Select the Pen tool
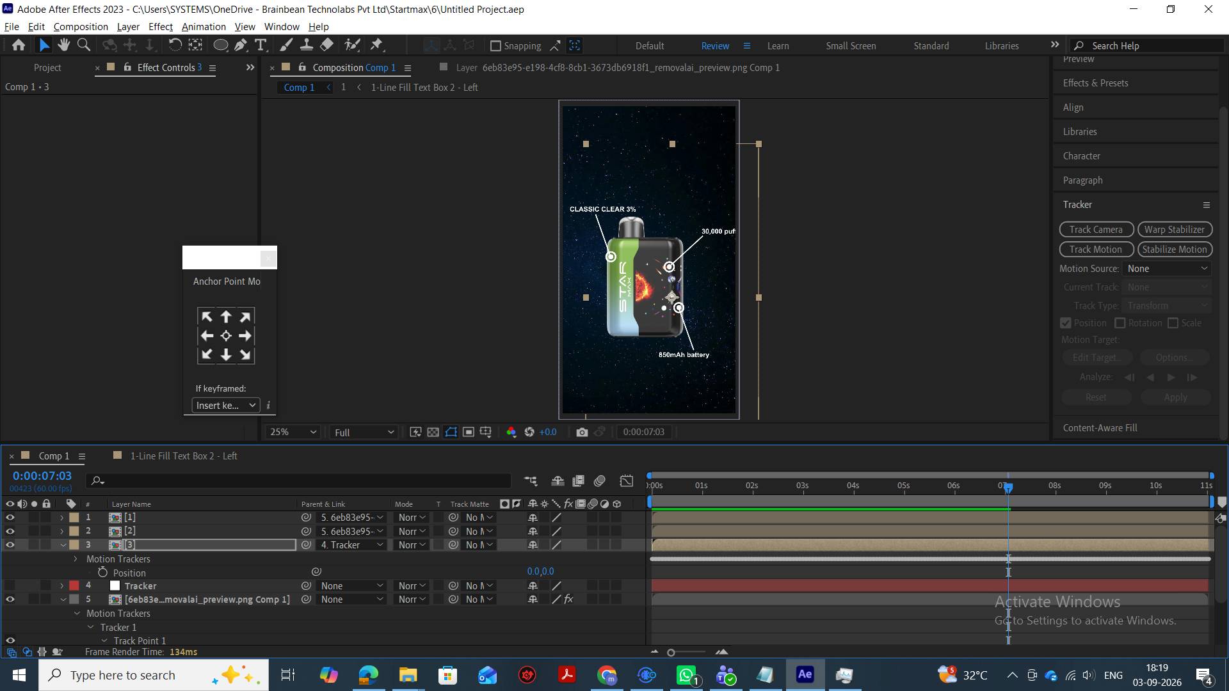This screenshot has height=691, width=1229. [x=241, y=45]
